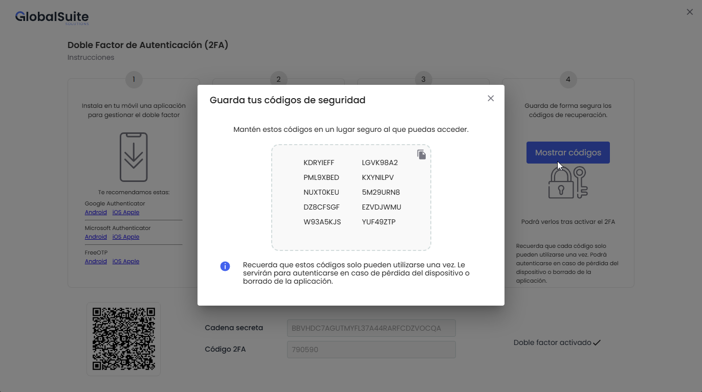This screenshot has width=702, height=392.
Task: Click the Cadena secreta field
Action: [x=371, y=328]
